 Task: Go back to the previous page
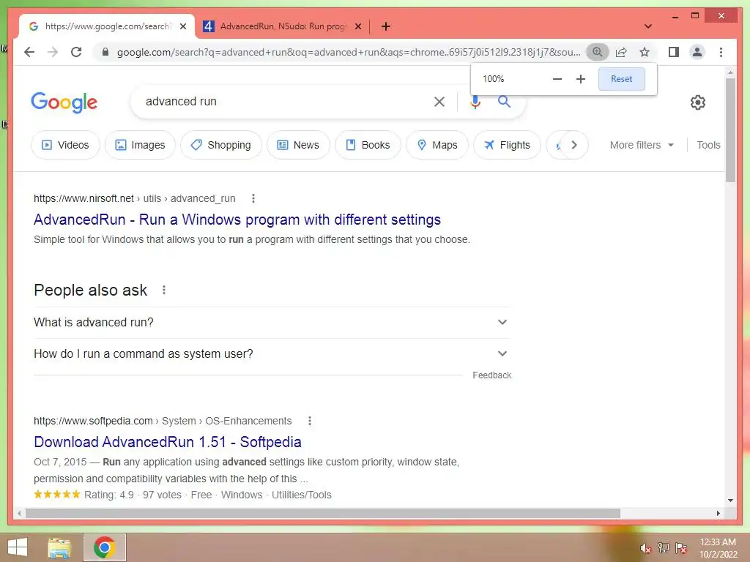29,52
